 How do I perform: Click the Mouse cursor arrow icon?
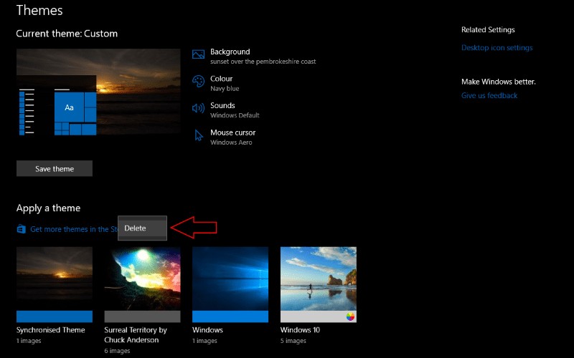pyautogui.click(x=199, y=135)
